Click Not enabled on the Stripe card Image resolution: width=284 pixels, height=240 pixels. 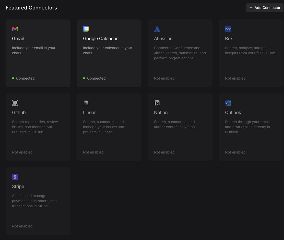click(22, 226)
